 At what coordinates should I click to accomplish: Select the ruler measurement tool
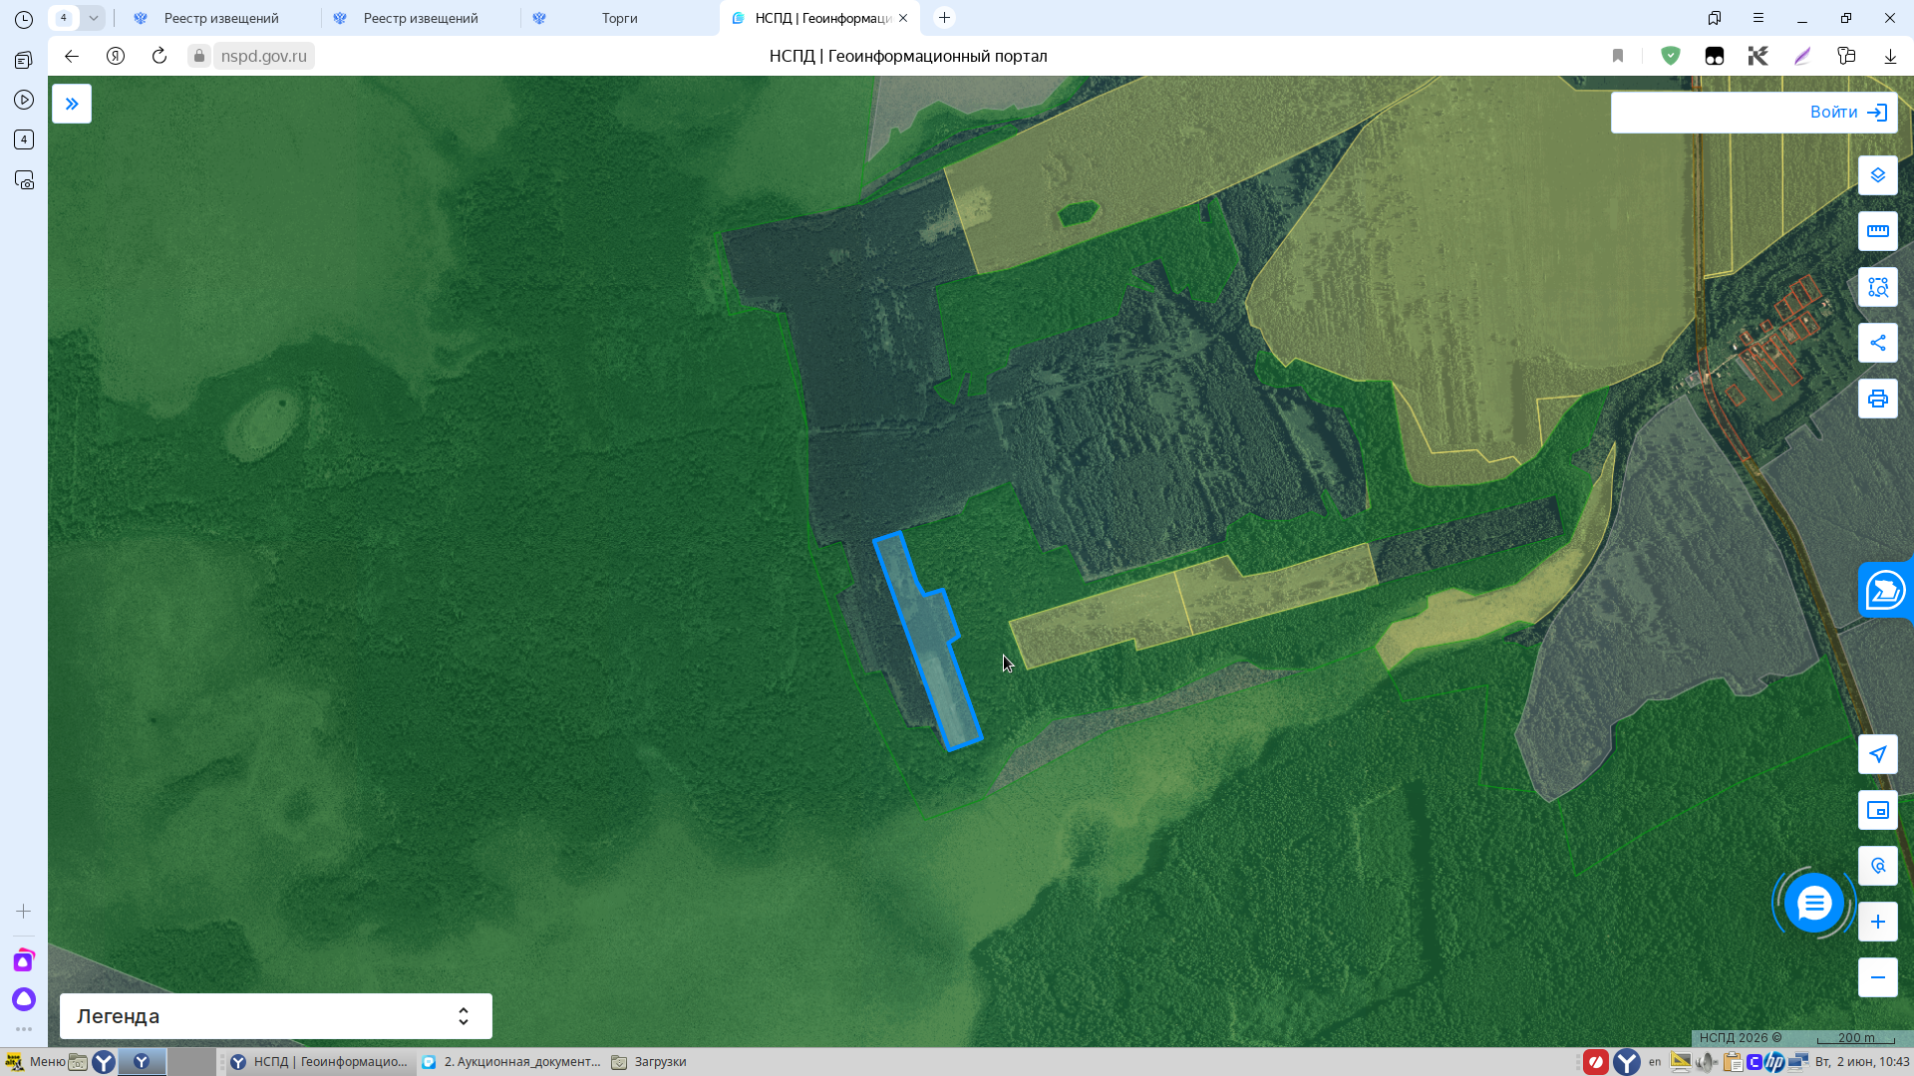coord(1877,231)
